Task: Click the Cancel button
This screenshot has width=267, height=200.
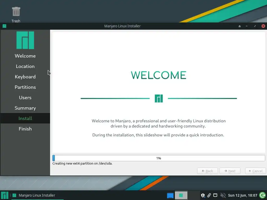Action: tap(256, 171)
